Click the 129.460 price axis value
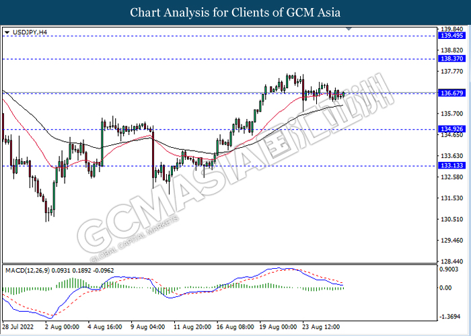The image size is (471, 336). (x=451, y=241)
